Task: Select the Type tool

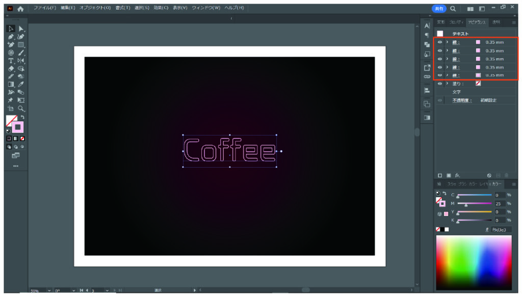Action: (x=11, y=61)
